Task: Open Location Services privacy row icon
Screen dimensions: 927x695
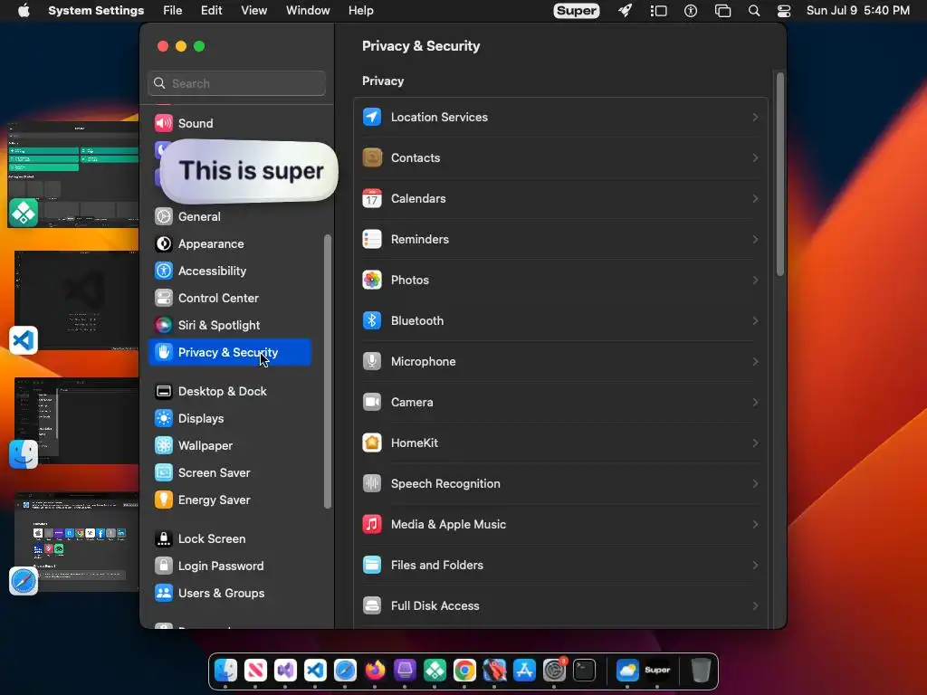Action: tap(372, 117)
